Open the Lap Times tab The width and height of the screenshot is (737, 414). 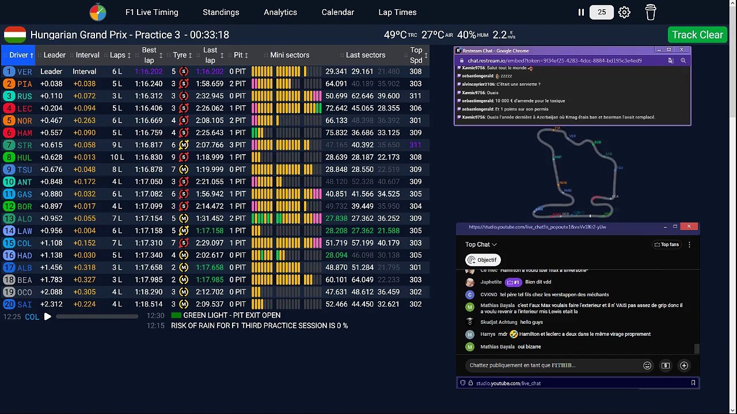(x=397, y=12)
